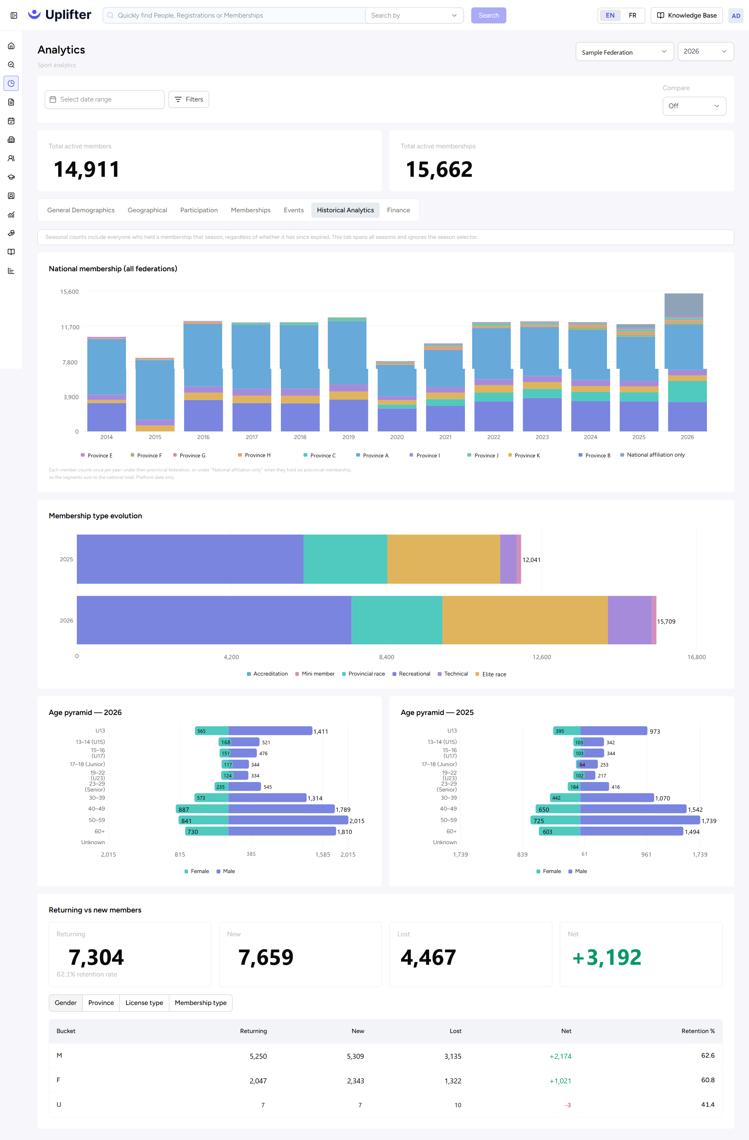
Task: Open the AD user avatar
Action: (x=736, y=15)
